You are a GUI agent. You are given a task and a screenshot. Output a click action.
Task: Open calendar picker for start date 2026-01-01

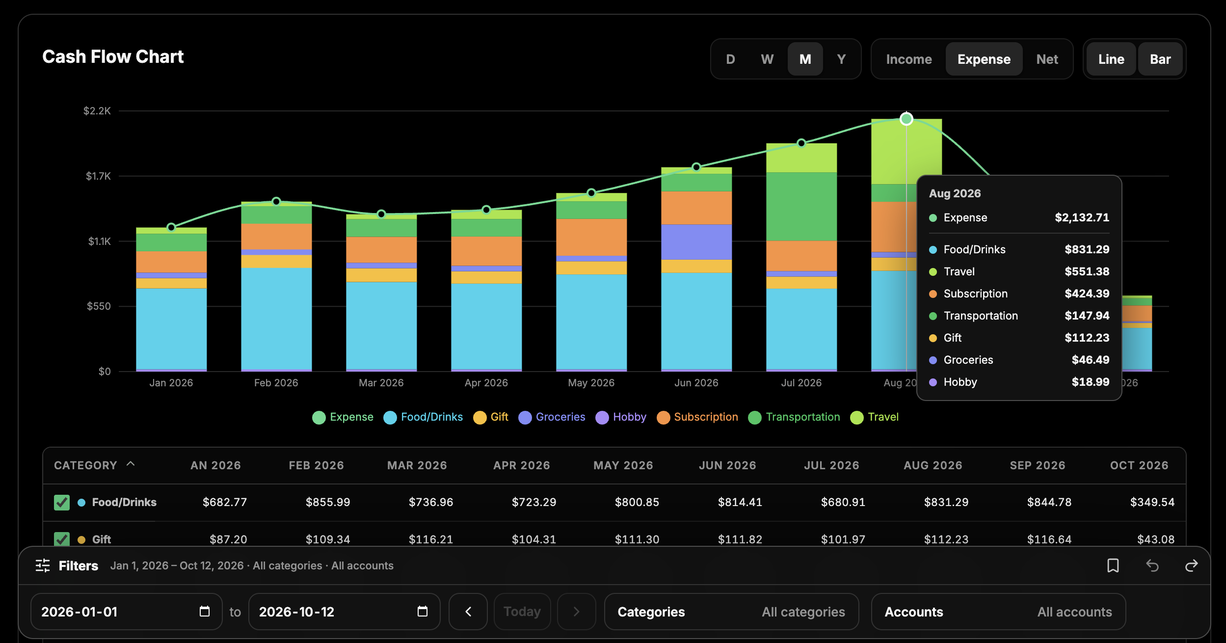coord(205,611)
